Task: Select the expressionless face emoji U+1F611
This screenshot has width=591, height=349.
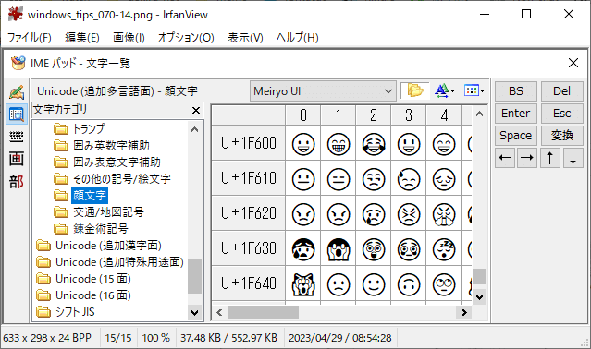Action: 339,178
